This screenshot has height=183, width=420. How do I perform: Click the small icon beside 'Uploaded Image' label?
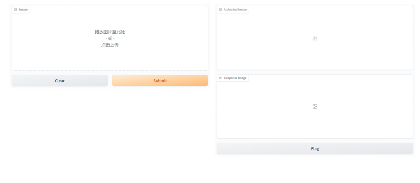[221, 10]
